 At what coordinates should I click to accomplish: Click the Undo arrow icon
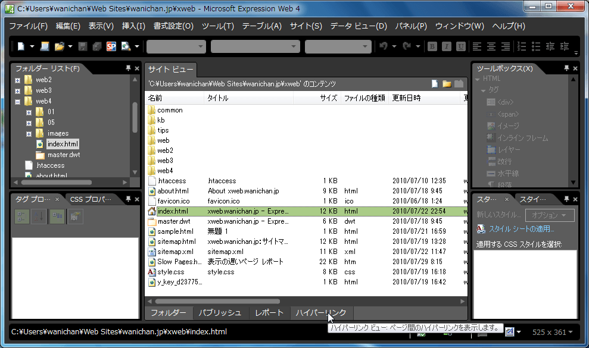(384, 46)
